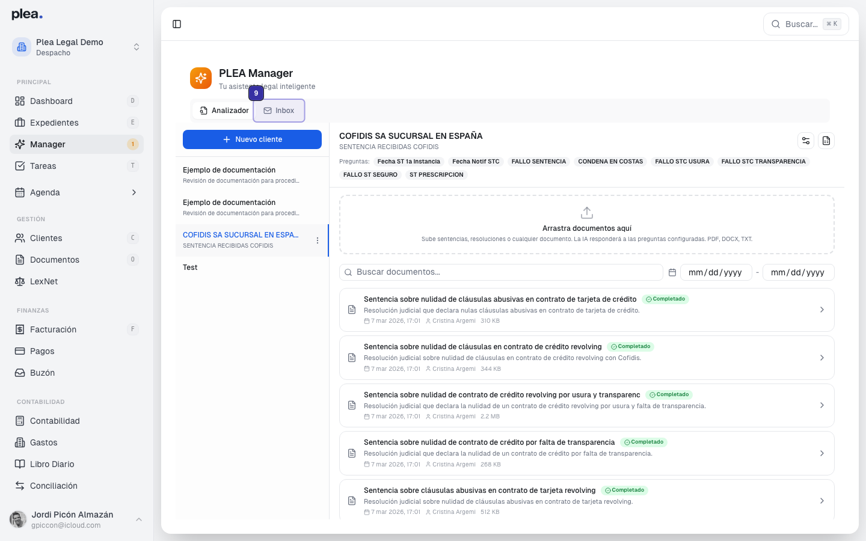Click the start date field
The height and width of the screenshot is (541, 866).
click(716, 272)
